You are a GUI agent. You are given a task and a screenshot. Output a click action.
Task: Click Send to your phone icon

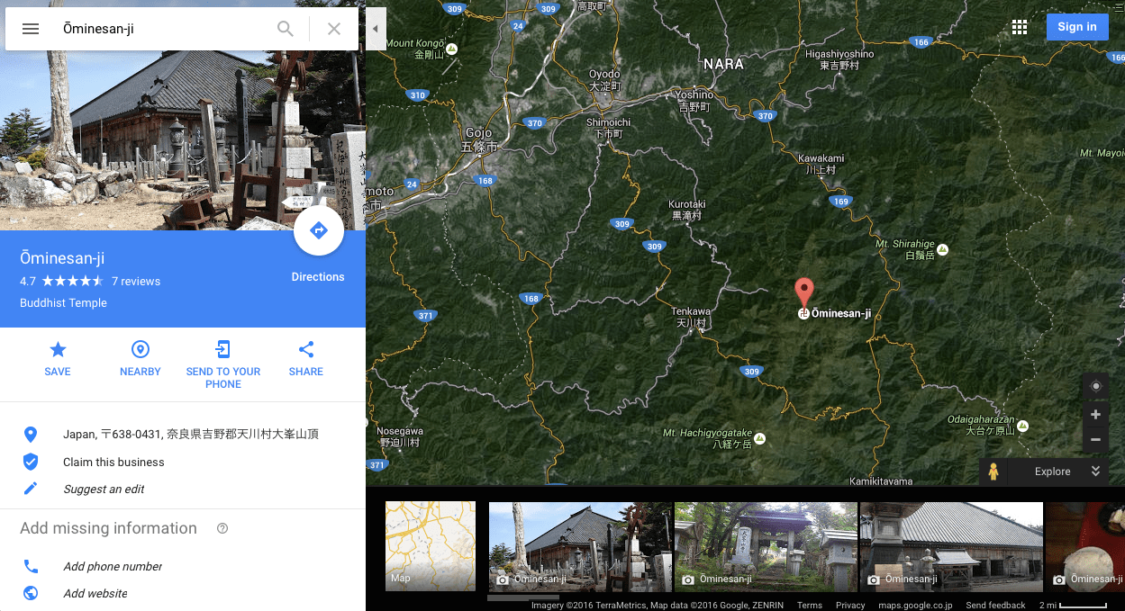coord(222,350)
